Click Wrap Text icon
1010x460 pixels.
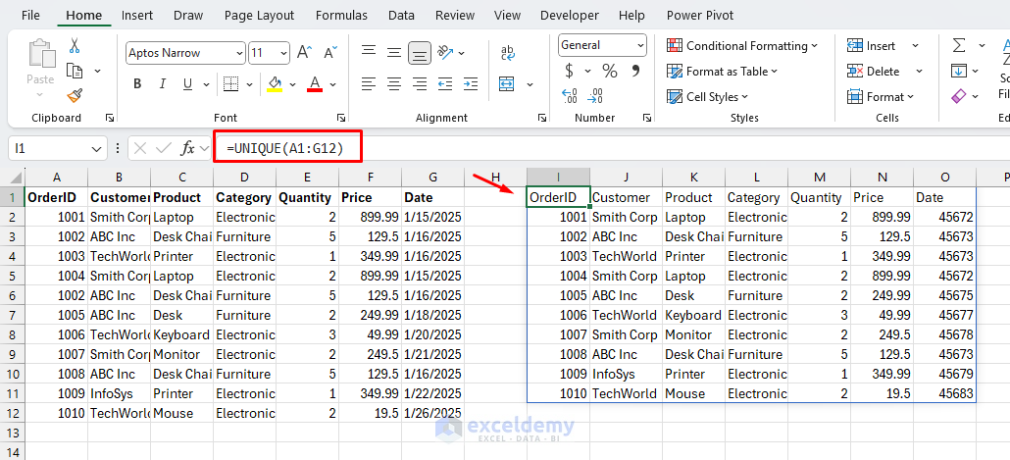pos(508,53)
